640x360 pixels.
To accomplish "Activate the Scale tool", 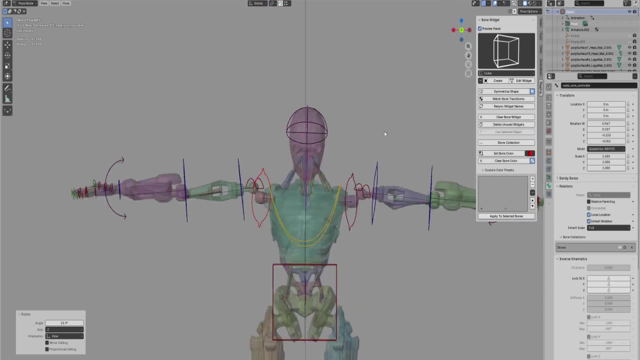I will (x=7, y=66).
